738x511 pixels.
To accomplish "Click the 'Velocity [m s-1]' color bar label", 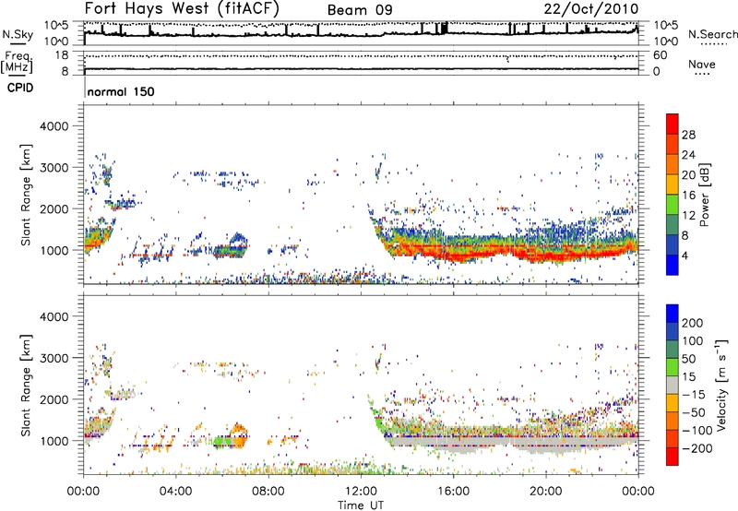I will [x=721, y=385].
